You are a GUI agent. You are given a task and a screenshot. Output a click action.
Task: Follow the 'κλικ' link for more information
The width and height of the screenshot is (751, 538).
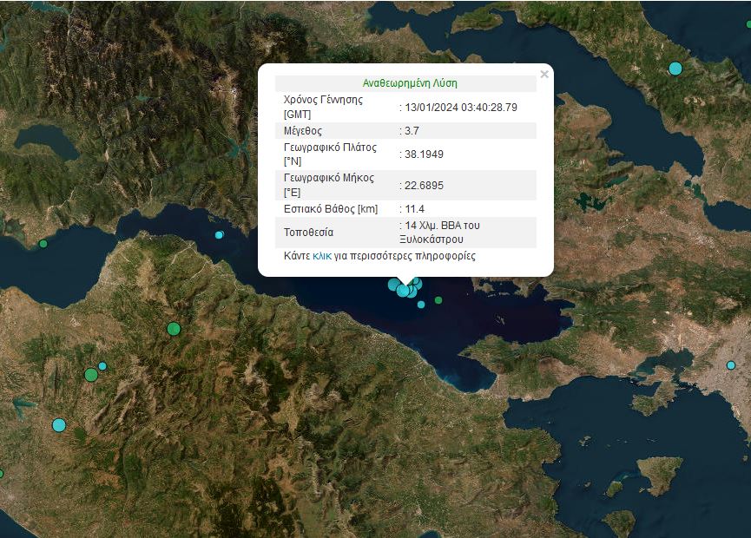pos(322,256)
